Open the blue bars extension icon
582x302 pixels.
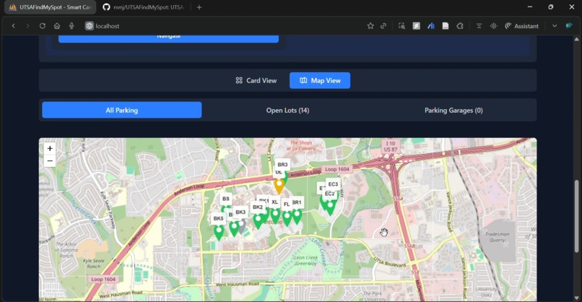click(x=431, y=26)
